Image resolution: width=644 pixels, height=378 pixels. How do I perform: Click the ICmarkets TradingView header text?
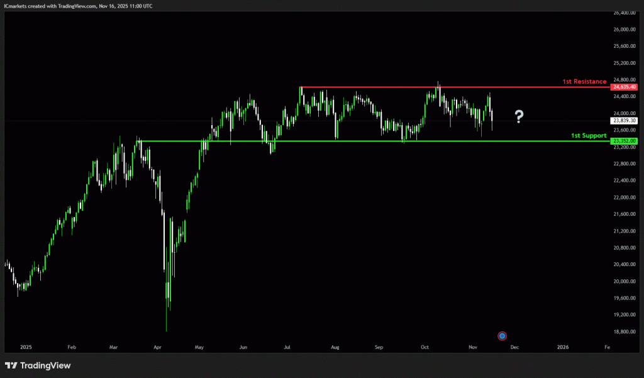click(79, 6)
